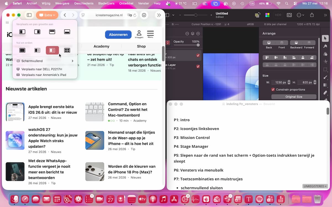The image size is (332, 207).
Task: Select the paintbrush tool
Action: [325, 77]
